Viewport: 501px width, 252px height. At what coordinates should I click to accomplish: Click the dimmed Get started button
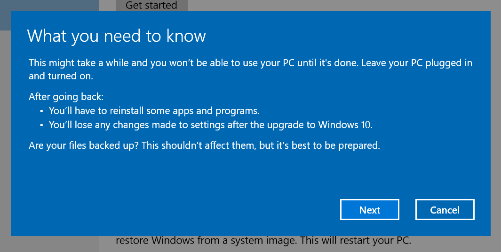pyautogui.click(x=151, y=6)
